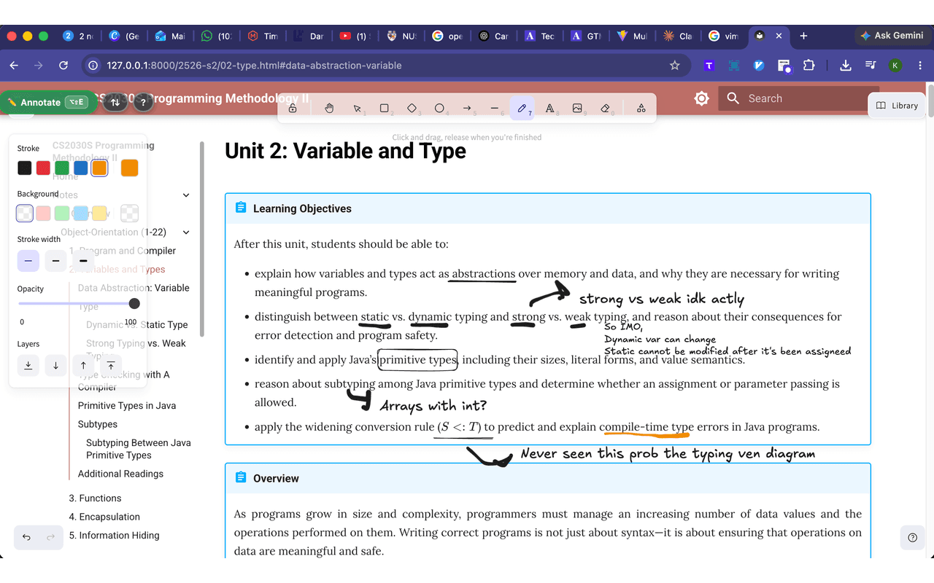Click the Opacity slider handle

pos(134,303)
